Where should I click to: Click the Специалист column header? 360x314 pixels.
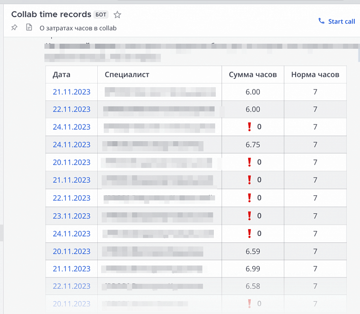tap(127, 75)
